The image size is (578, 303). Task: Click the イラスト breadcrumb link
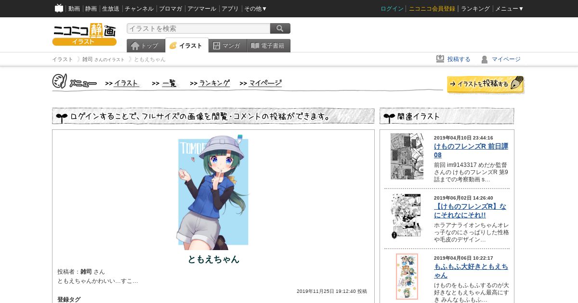63,59
